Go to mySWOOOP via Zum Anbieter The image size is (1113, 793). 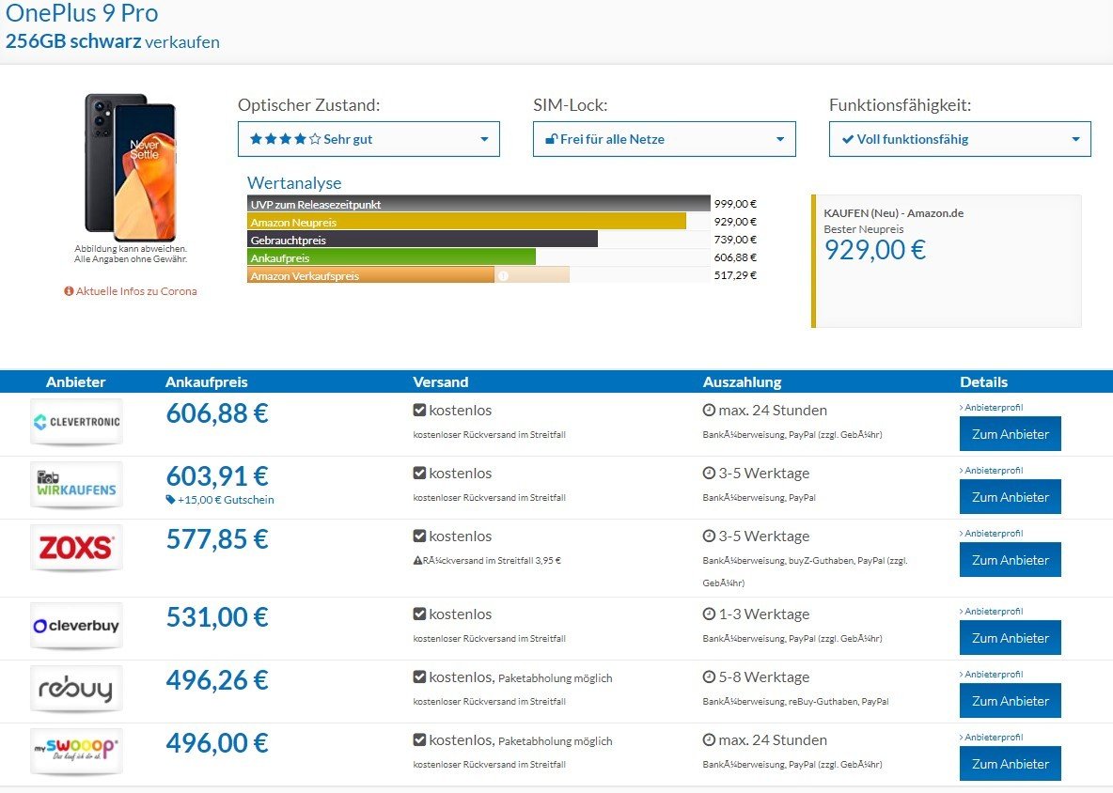point(1011,764)
